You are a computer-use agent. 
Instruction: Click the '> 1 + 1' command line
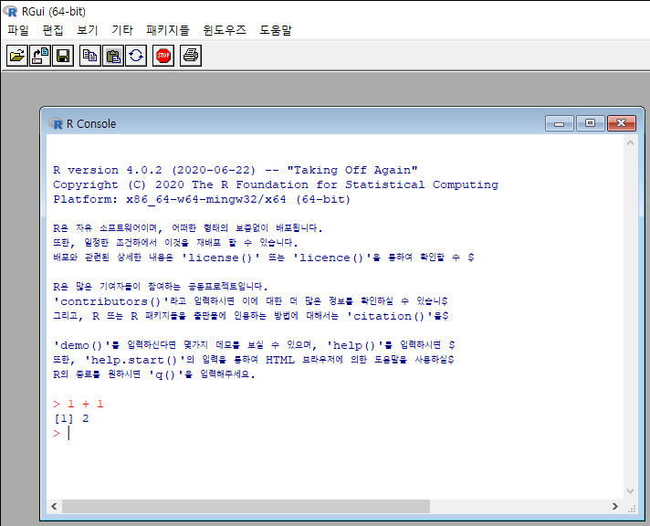coord(79,404)
